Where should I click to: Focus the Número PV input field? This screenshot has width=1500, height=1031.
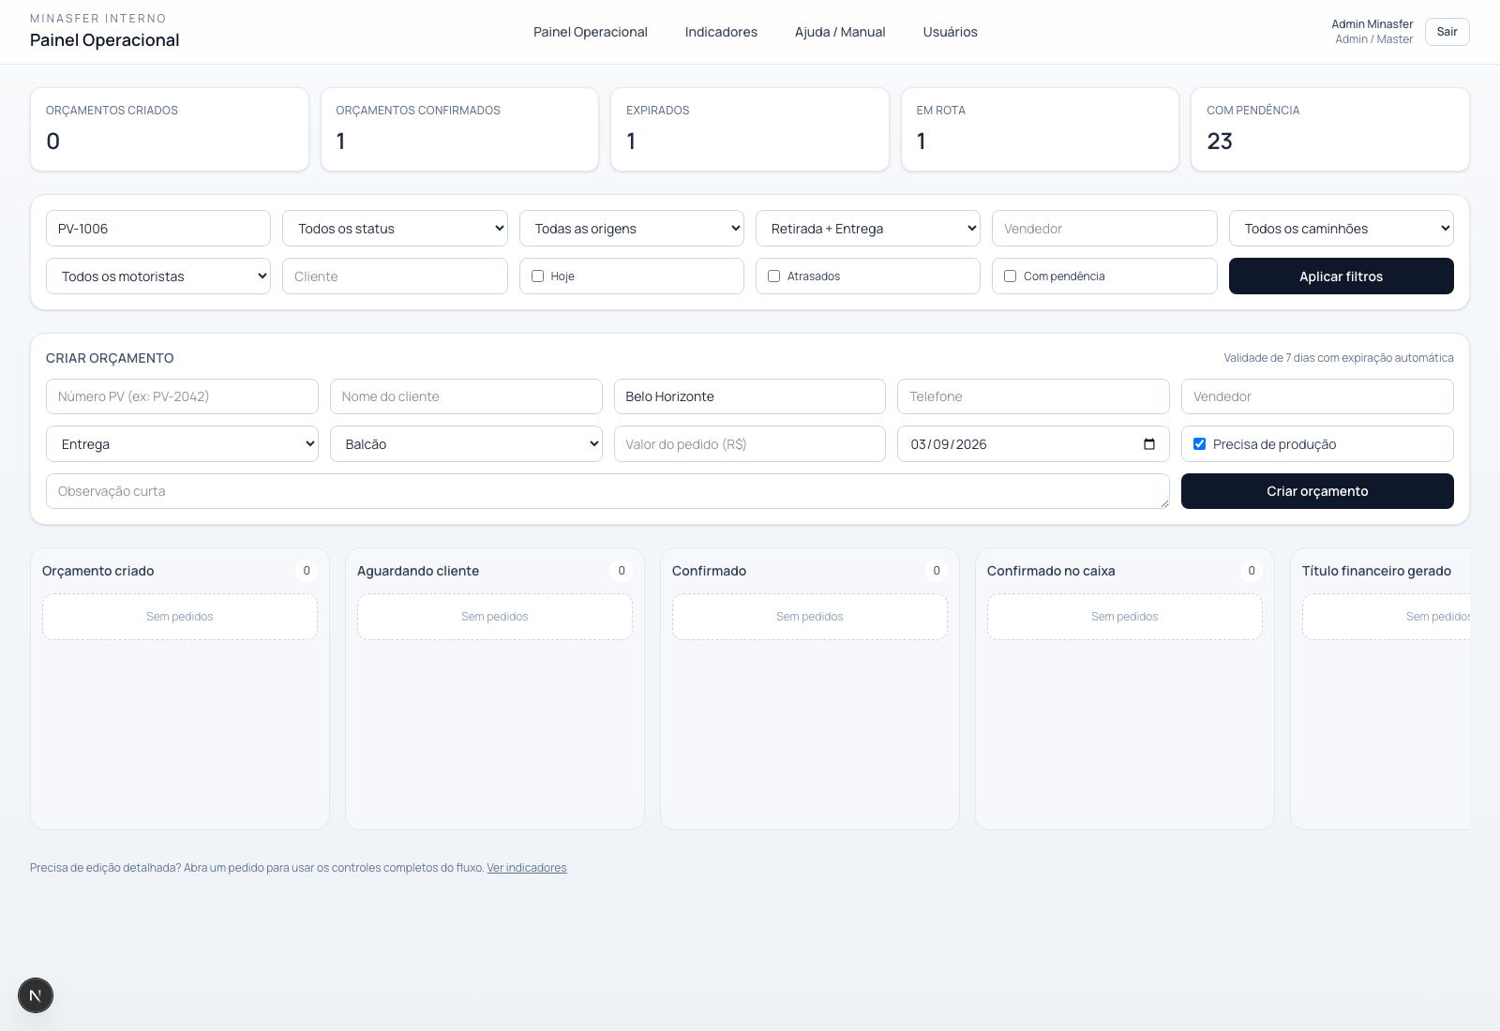click(x=182, y=396)
